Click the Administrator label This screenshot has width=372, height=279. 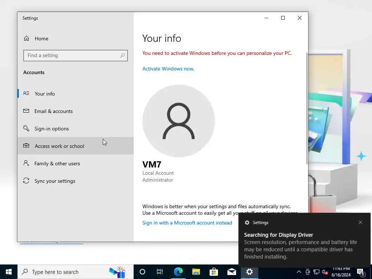coord(158,180)
